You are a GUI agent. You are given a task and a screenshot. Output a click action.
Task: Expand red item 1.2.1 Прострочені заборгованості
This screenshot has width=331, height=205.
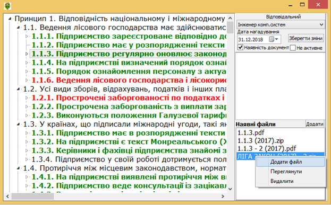click(27, 98)
